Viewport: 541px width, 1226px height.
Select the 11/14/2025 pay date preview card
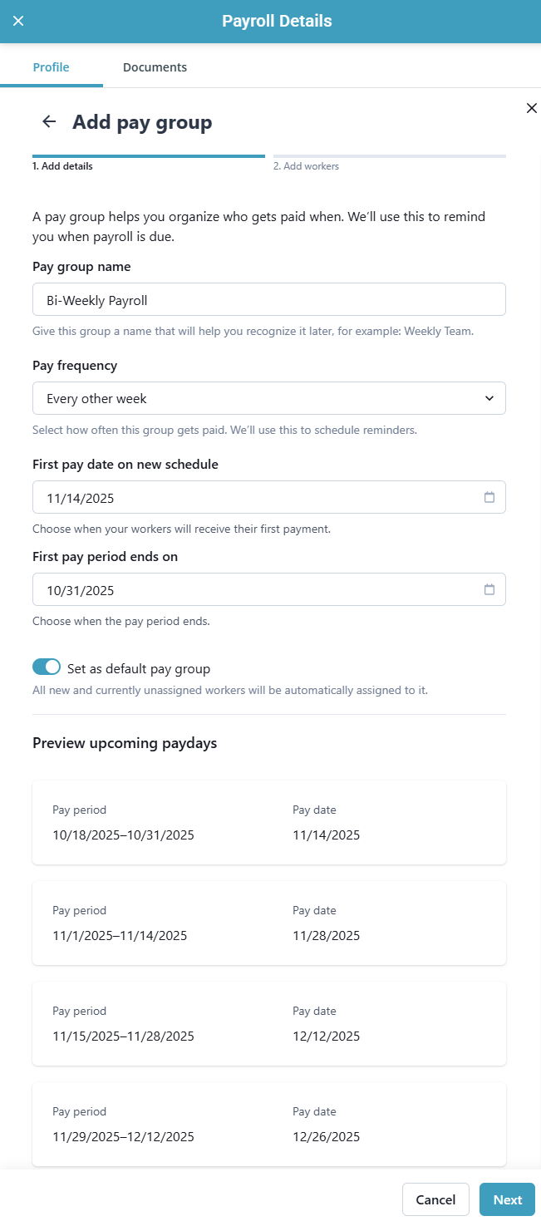(x=268, y=822)
